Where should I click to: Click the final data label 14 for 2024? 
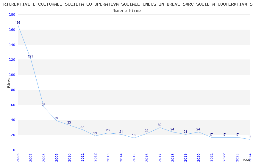pos(250,137)
